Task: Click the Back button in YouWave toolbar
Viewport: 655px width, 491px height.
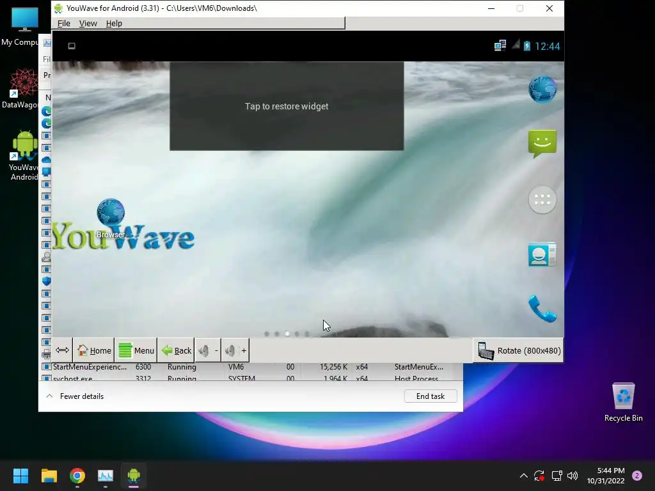Action: pos(176,351)
